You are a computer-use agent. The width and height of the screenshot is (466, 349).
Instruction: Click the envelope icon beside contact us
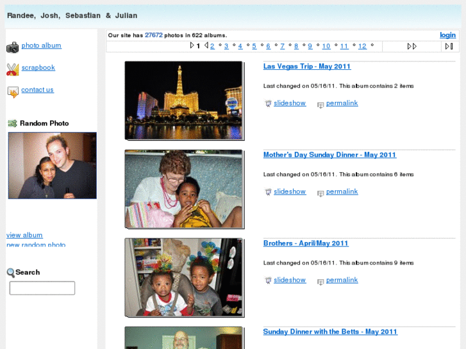(13, 92)
